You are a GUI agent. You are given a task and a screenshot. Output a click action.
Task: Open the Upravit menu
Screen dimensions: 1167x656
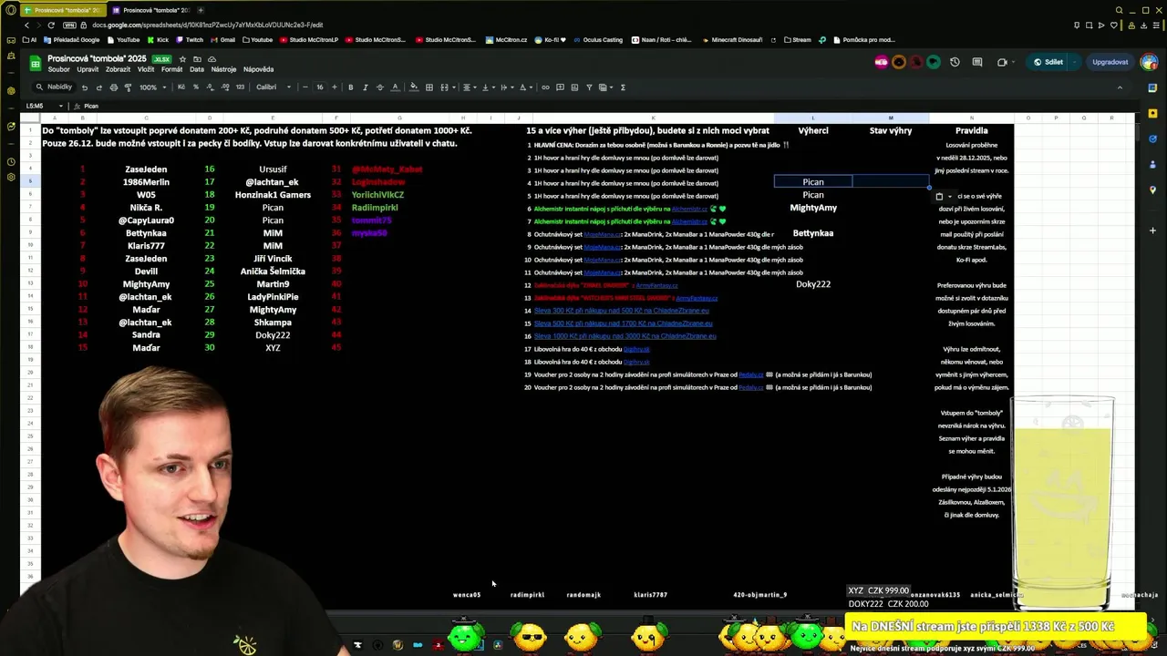tap(88, 69)
